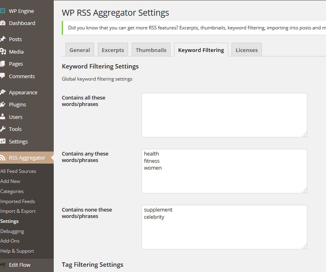
Task: Click the word 'fitness' in the textarea
Action: (152, 161)
